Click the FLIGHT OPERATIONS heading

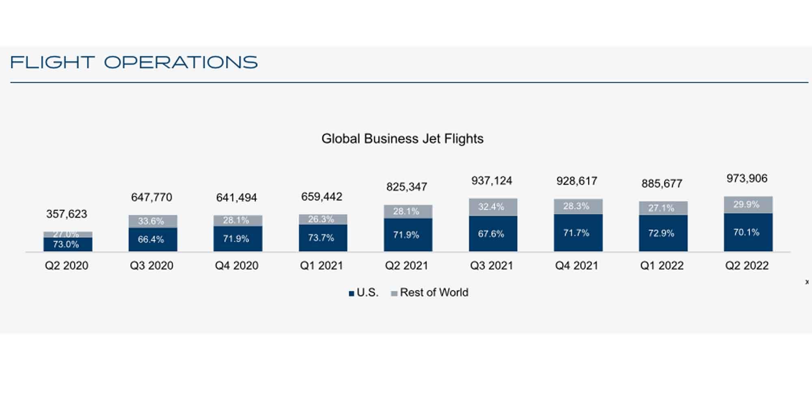pyautogui.click(x=134, y=63)
